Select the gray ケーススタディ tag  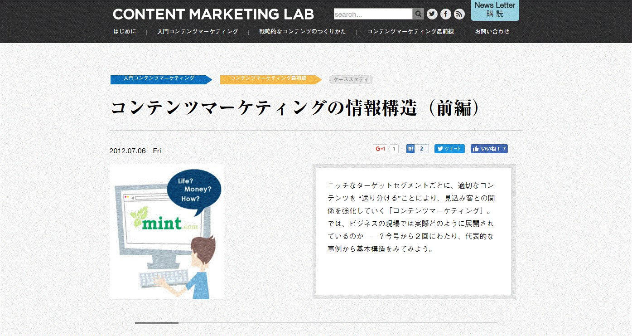tap(351, 80)
